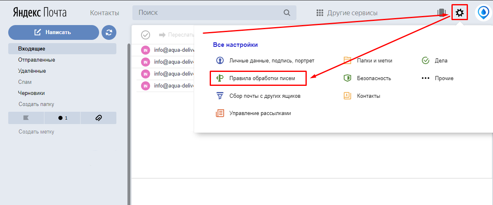Open Папки и метки settings
493x205 pixels.
point(374,60)
